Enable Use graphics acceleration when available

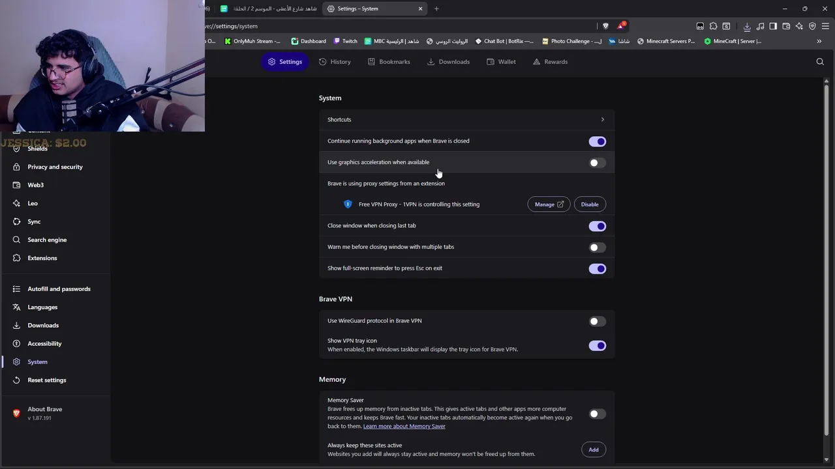pyautogui.click(x=597, y=163)
